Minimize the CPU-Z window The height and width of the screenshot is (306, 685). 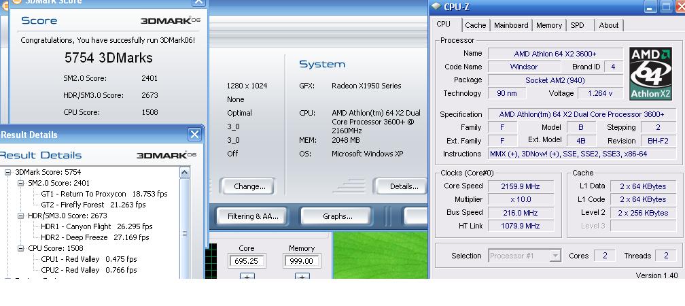[x=651, y=7]
